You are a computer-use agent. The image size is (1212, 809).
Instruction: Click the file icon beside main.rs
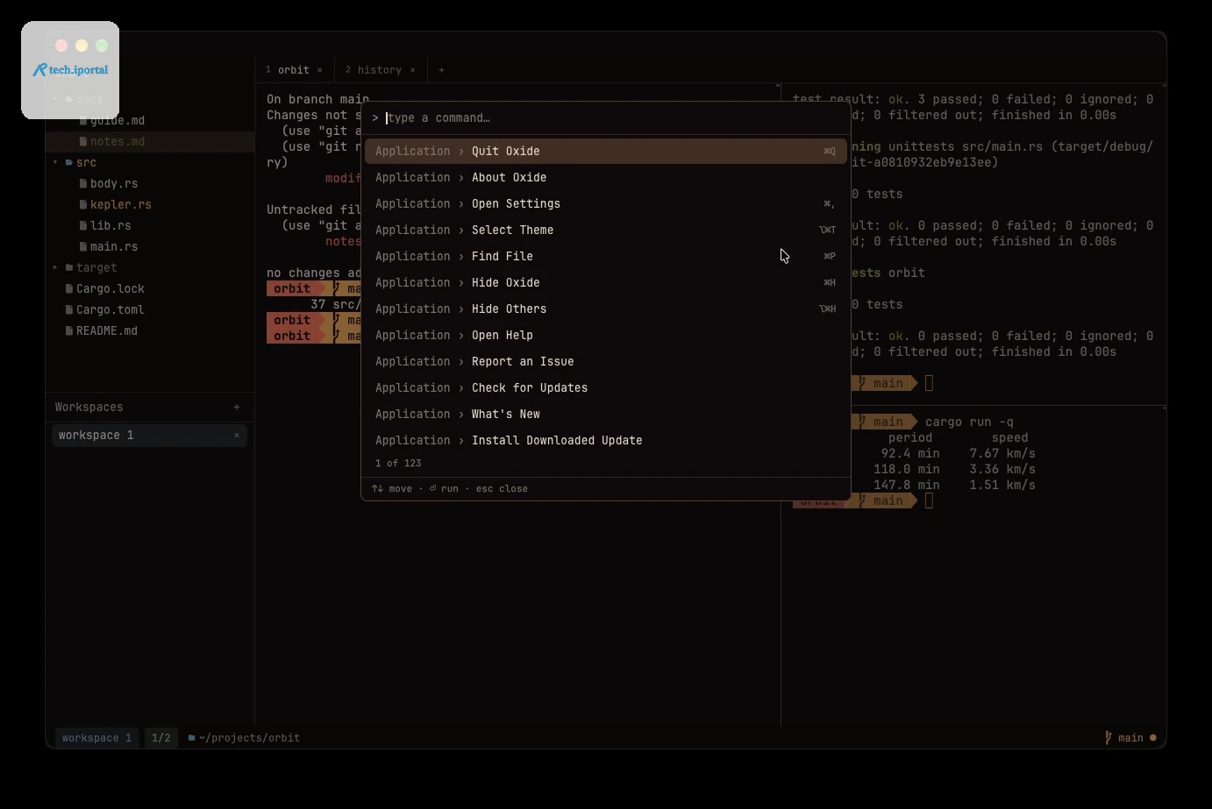click(83, 247)
